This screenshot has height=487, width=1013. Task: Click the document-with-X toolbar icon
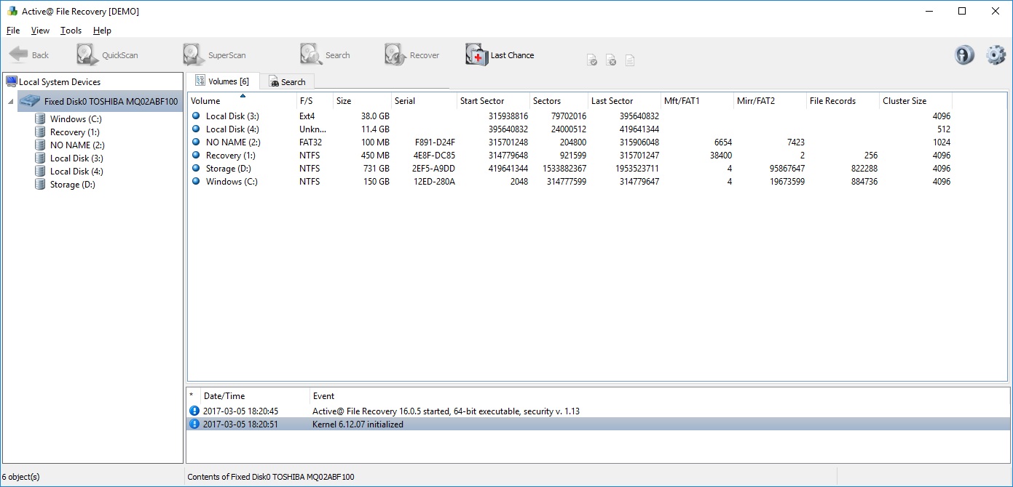tap(610, 60)
